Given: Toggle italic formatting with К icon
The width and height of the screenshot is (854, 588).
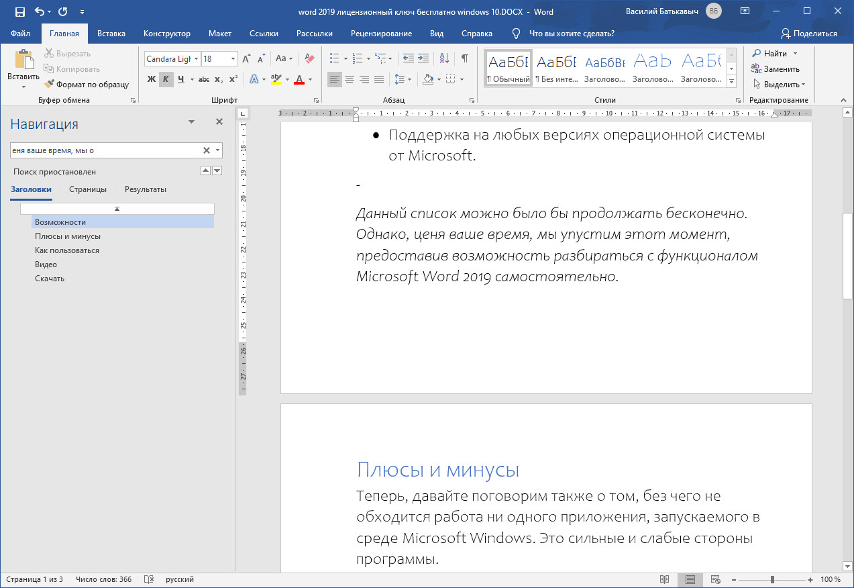Looking at the screenshot, I should [x=165, y=79].
